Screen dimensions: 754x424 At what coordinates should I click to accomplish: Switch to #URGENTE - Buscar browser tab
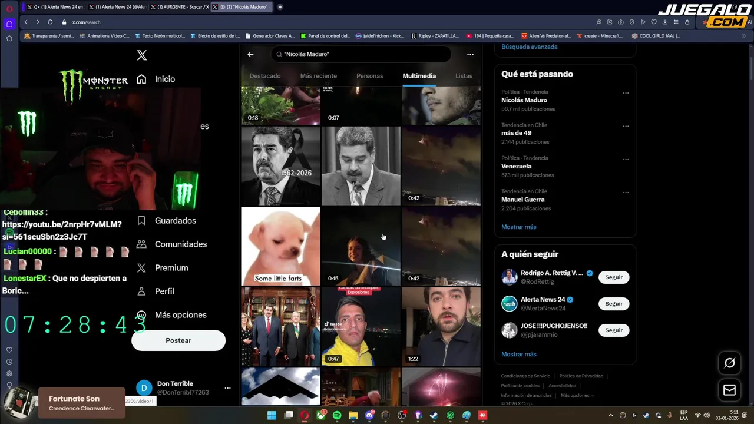[179, 7]
